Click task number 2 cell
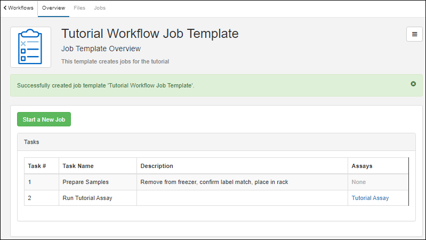Viewport: 426px width, 240px height. pyautogui.click(x=30, y=198)
